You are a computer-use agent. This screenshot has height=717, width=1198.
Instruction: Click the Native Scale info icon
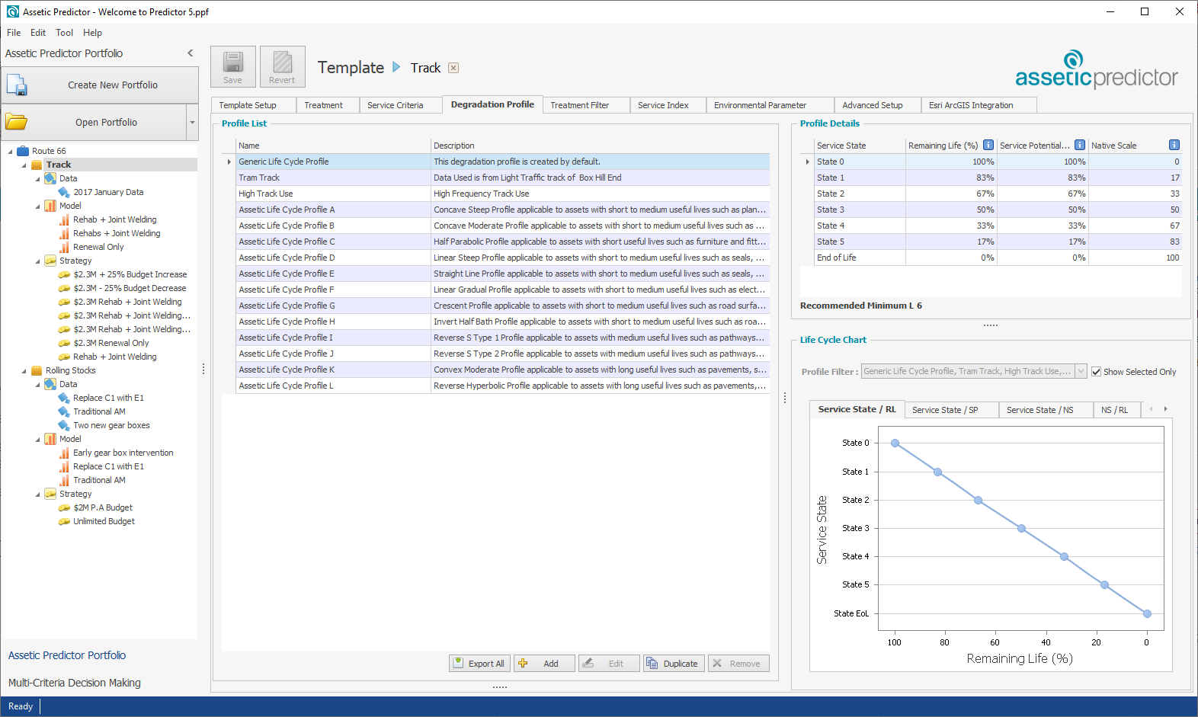[1174, 145]
